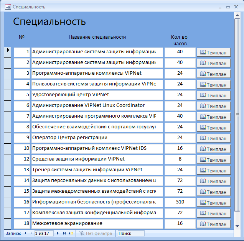Viewport: 244px width, 241px height.
Task: Select record selector of row number 1
Action: (7, 52)
